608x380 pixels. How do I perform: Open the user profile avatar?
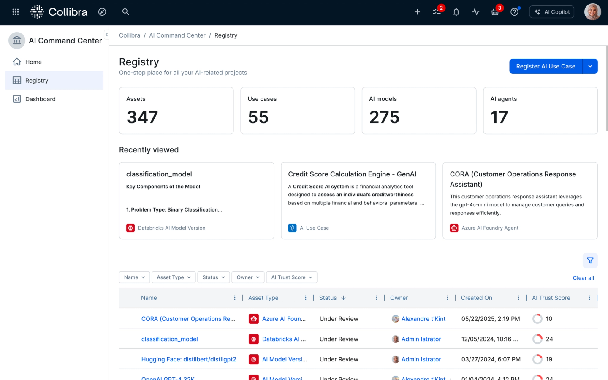pyautogui.click(x=592, y=12)
